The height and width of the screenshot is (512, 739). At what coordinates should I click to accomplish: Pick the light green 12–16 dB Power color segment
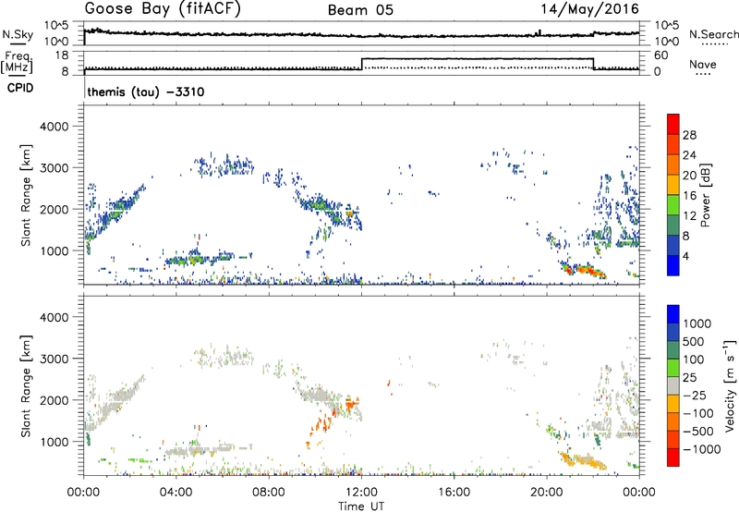click(673, 205)
